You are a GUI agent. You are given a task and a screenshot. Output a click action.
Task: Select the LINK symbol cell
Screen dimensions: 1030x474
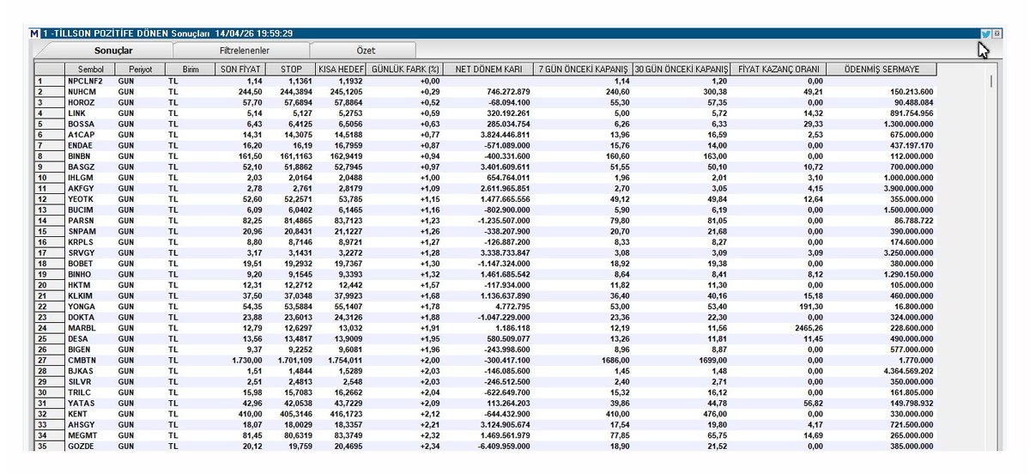(90, 113)
